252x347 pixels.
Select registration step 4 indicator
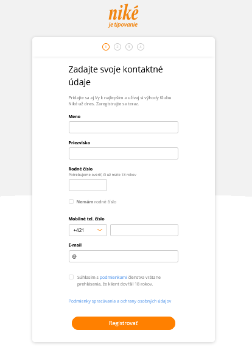coord(141,47)
